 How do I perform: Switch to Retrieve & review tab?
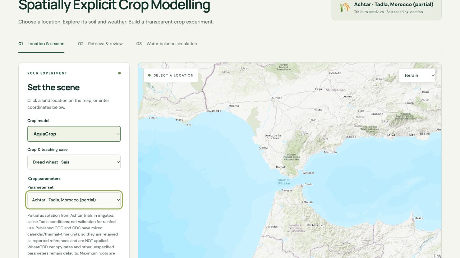click(100, 44)
